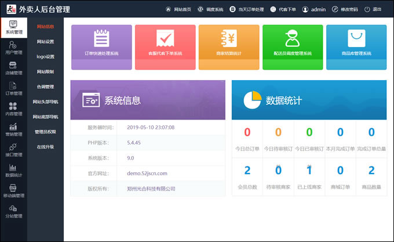Select 网站设置 in the submenu
394x242 pixels.
pos(45,42)
